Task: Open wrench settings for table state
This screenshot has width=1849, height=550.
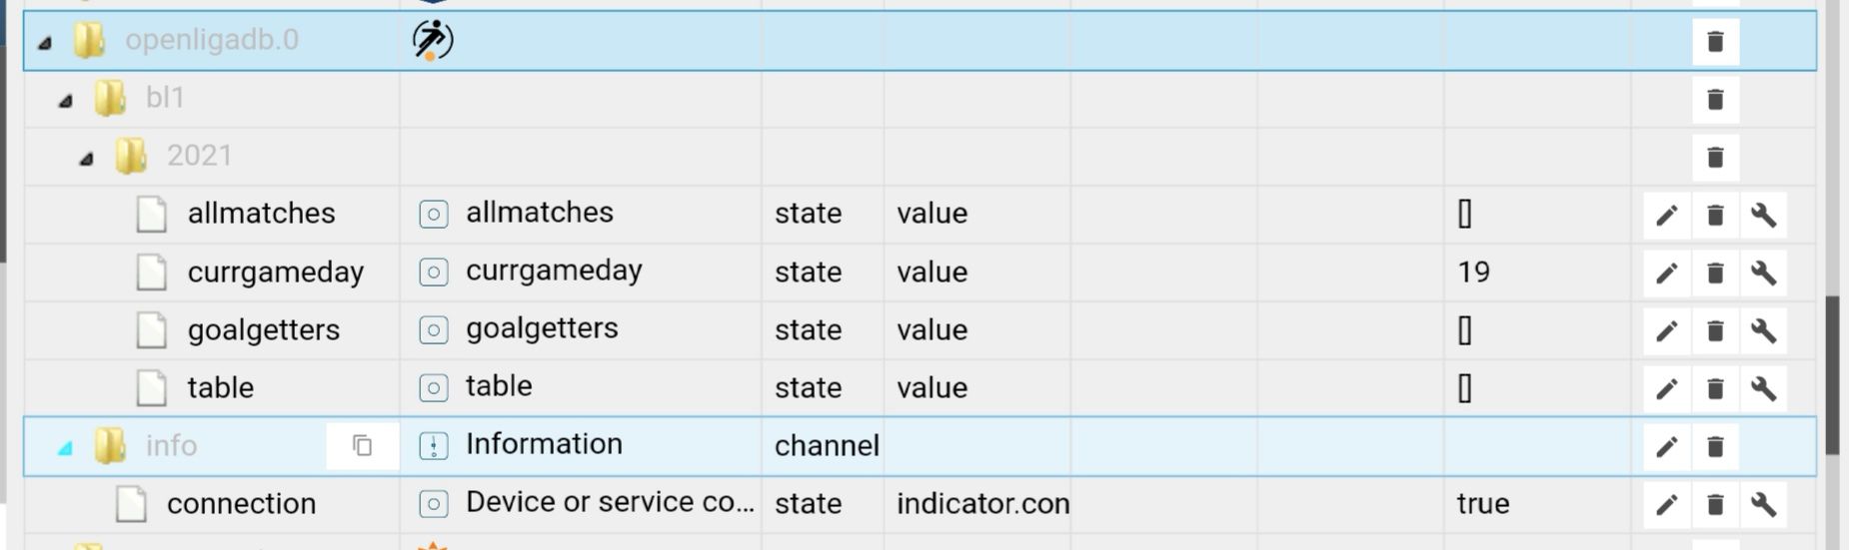Action: pos(1763,389)
